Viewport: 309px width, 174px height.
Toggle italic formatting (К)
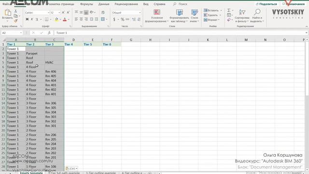tap(32, 19)
